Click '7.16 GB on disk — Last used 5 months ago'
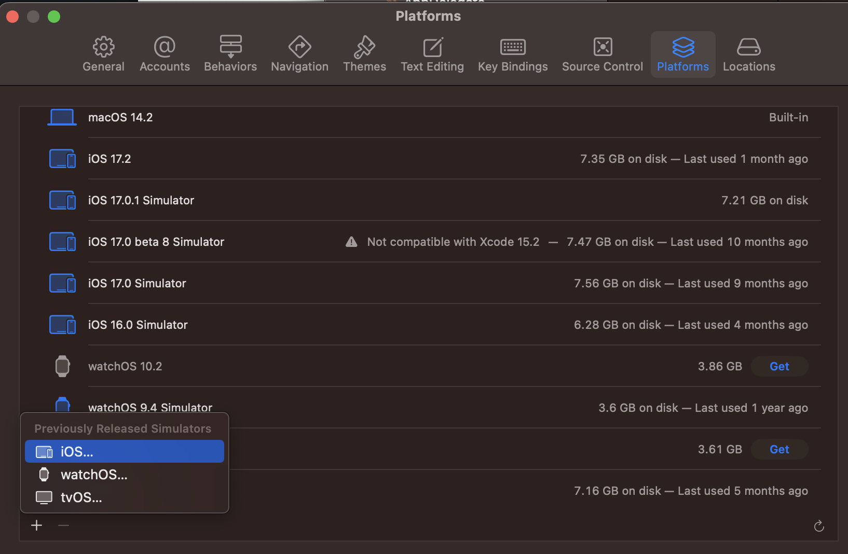 691,491
